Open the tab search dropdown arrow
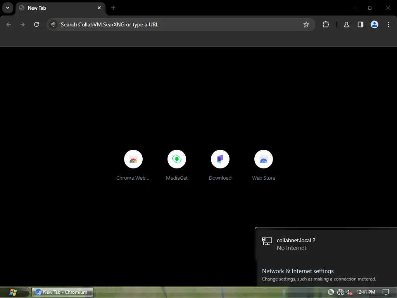Screen dimensions: 397x298 (8, 8)
